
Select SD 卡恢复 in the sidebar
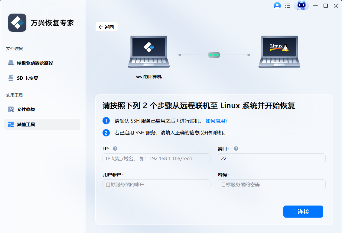[42, 78]
